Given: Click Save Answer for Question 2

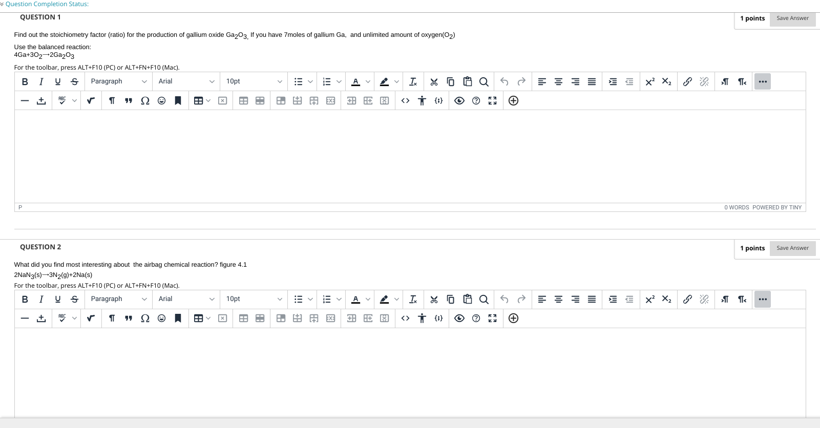Looking at the screenshot, I should [792, 248].
